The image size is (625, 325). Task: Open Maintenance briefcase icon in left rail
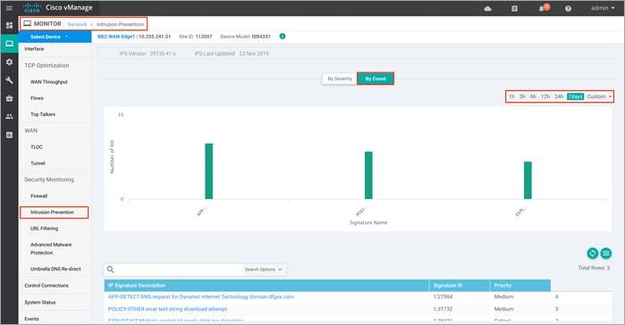point(9,98)
